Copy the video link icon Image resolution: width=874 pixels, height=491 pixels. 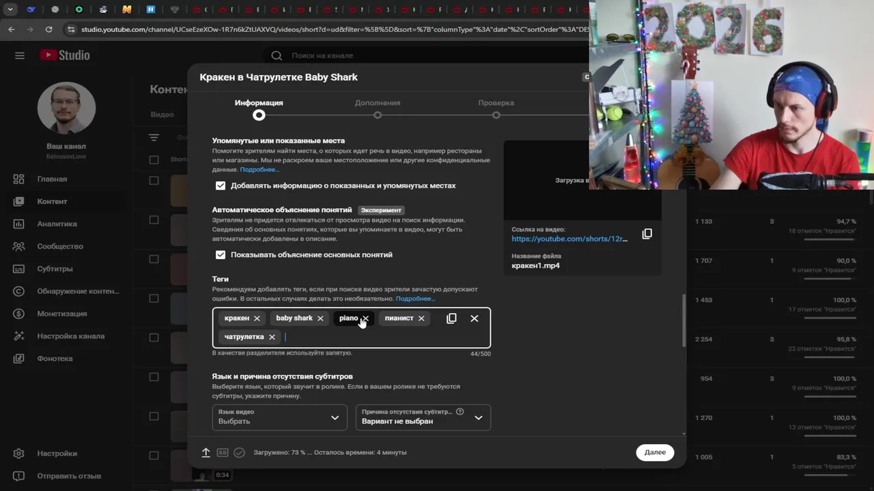pos(647,234)
